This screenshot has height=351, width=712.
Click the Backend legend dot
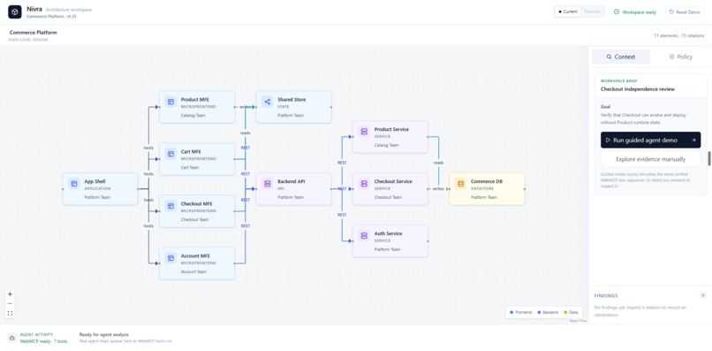[539, 312]
